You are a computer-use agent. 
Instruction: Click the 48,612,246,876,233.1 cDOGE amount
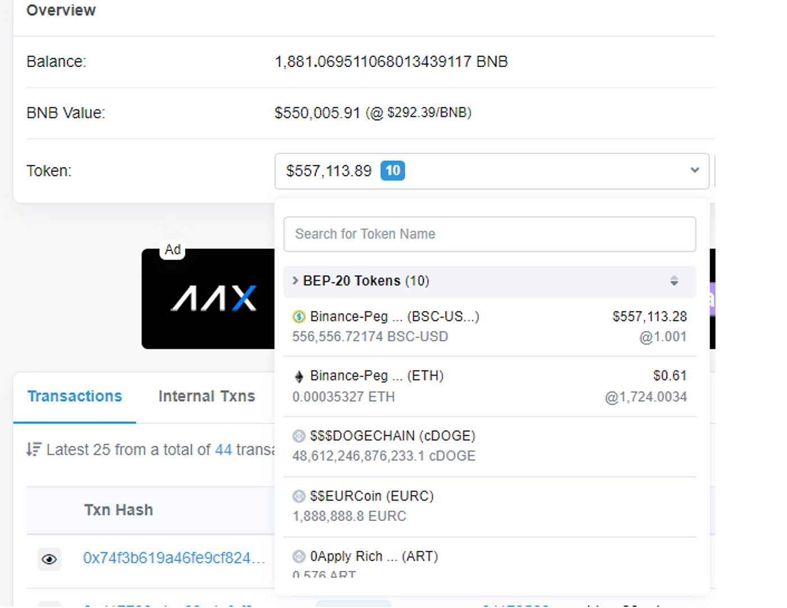click(384, 456)
